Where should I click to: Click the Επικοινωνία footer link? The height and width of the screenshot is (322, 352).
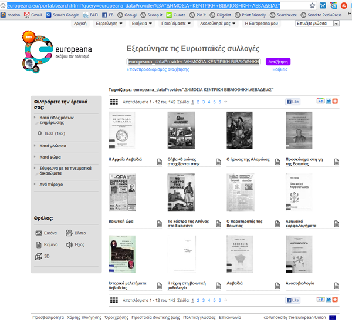(230, 317)
